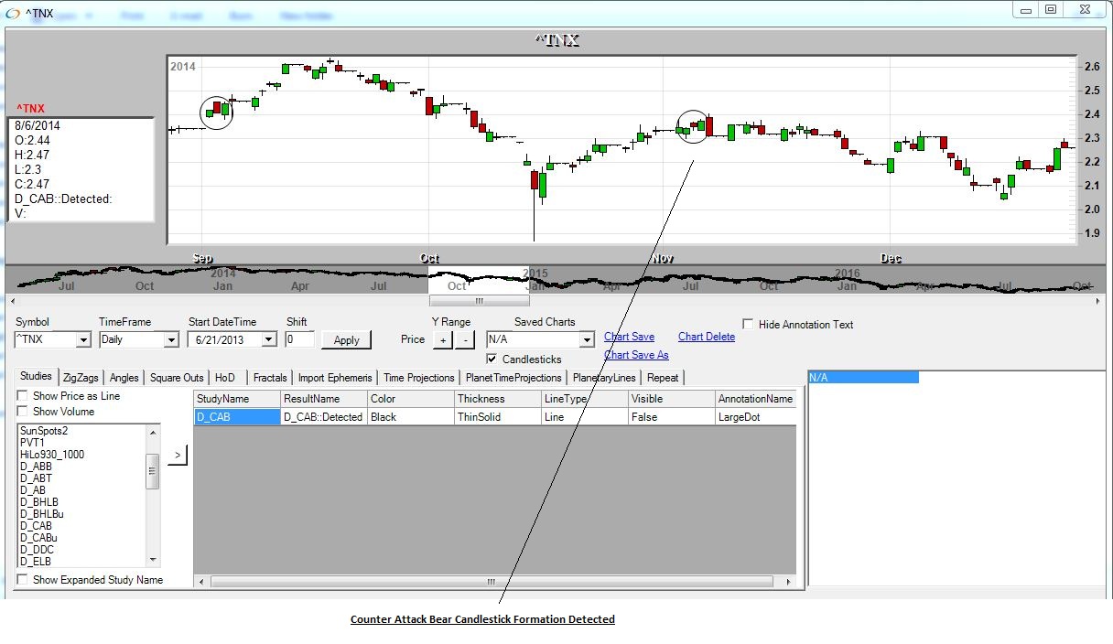Open the Time Projections tab

click(x=418, y=378)
